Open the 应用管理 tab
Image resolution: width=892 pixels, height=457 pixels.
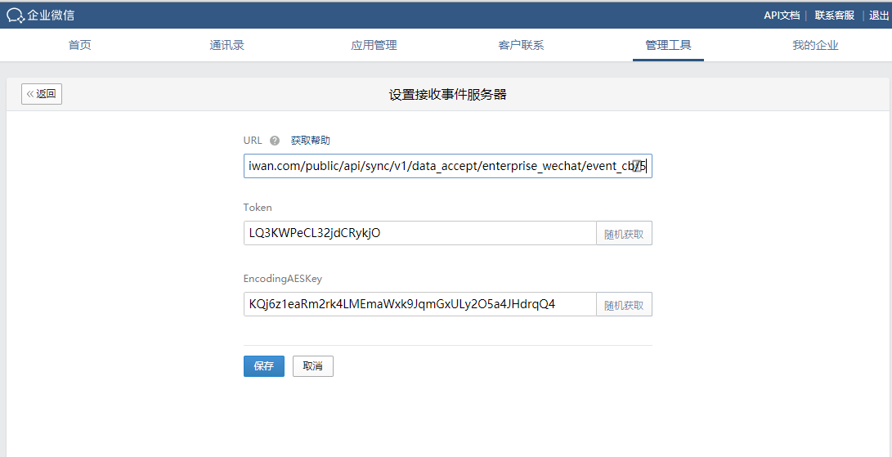coord(374,46)
